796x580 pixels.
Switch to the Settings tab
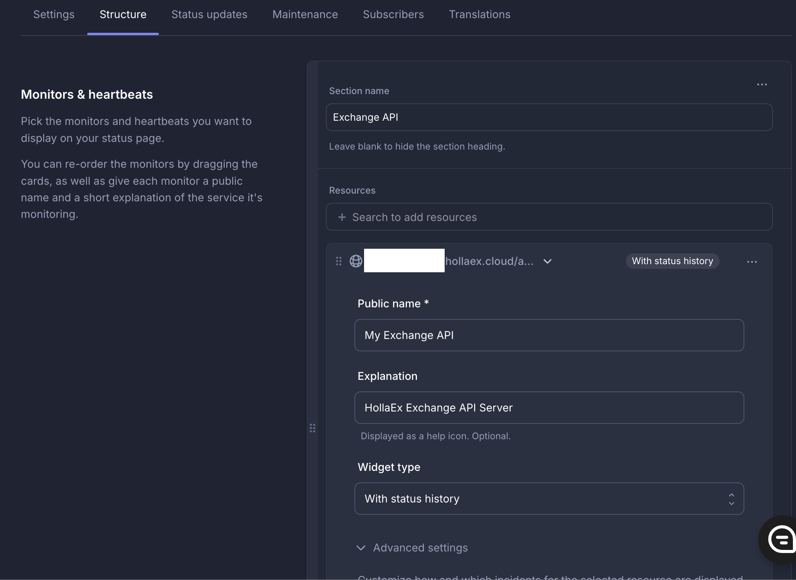click(x=54, y=15)
